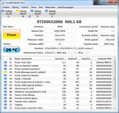Click the Firmware field showing SN04
This screenshot has height=113, width=119.
coord(60,27)
